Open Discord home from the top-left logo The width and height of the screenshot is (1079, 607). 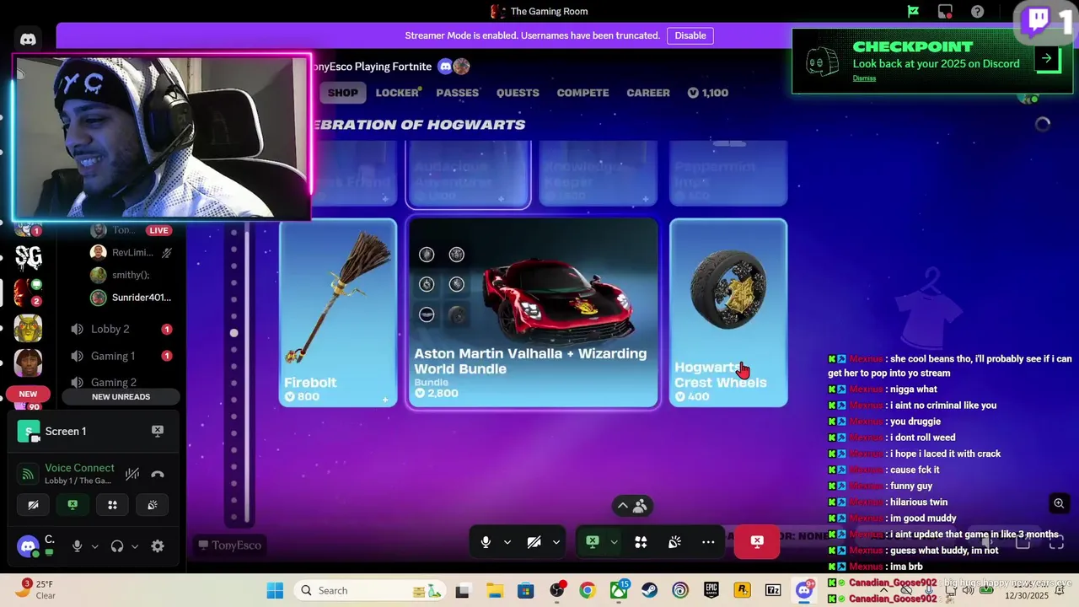coord(28,39)
